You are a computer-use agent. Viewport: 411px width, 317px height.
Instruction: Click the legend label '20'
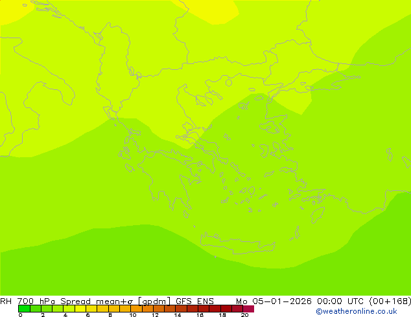coord(244,315)
